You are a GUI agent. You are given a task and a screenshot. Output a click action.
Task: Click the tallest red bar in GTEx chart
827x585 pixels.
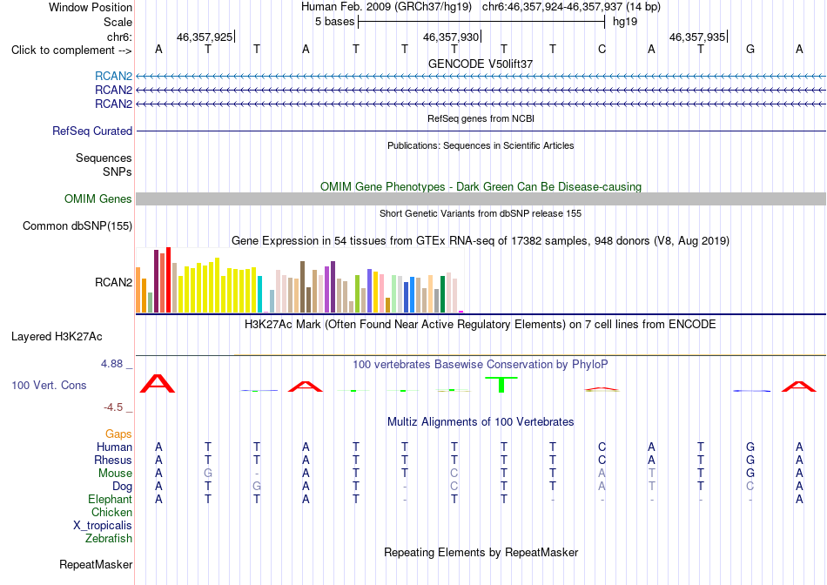click(169, 279)
